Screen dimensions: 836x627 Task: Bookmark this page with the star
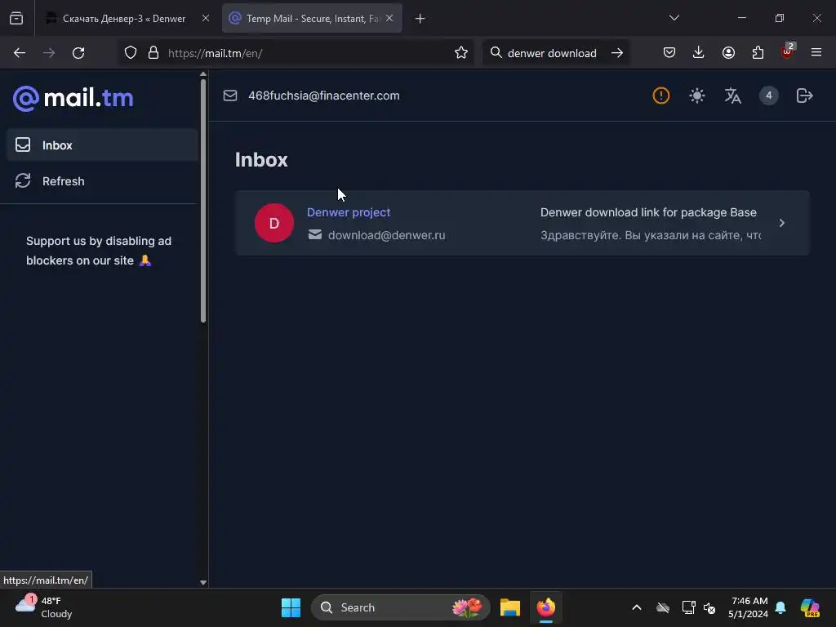(x=461, y=53)
